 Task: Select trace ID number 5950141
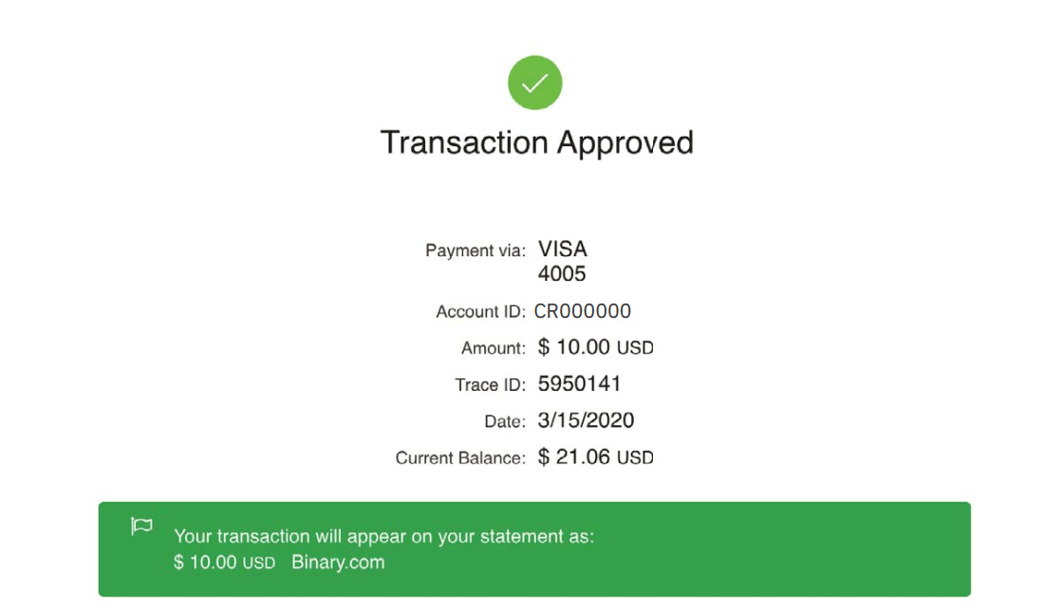click(579, 384)
